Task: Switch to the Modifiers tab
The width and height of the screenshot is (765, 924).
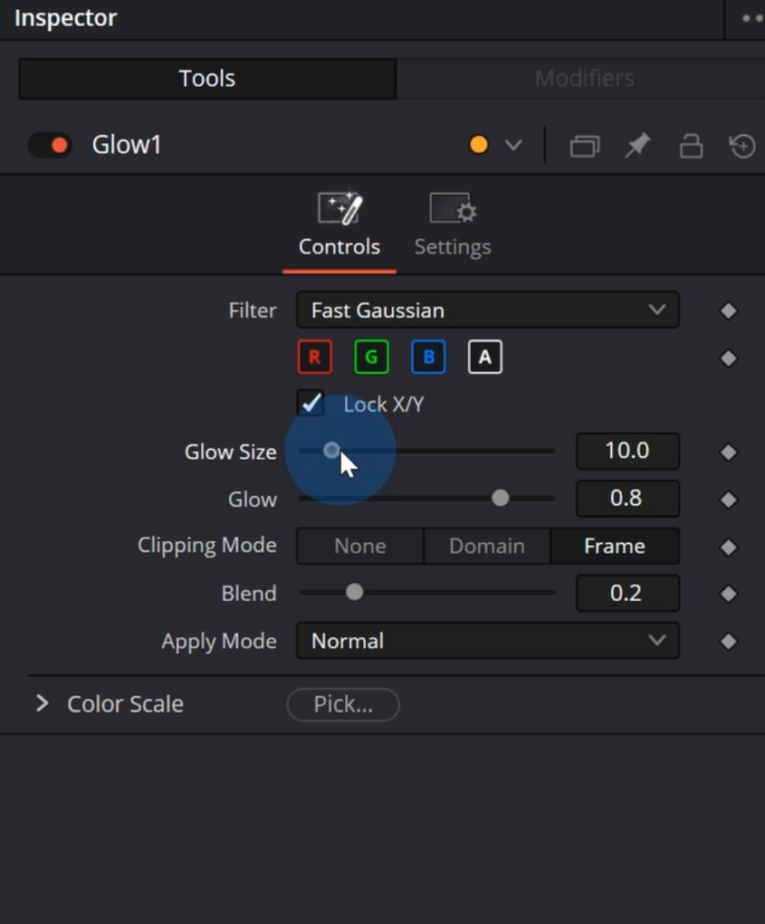Action: tap(584, 79)
